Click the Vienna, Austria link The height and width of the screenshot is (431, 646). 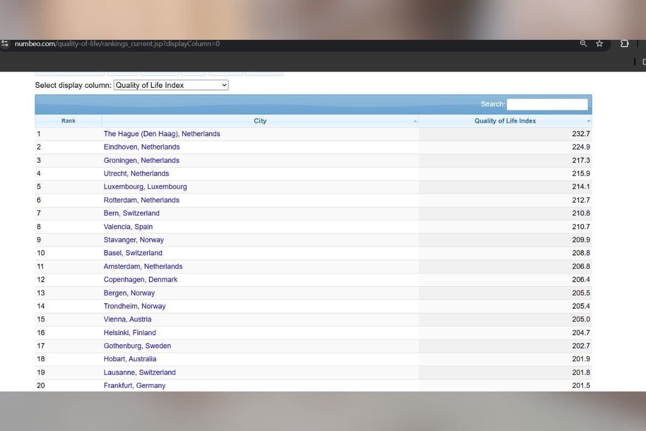[128, 319]
